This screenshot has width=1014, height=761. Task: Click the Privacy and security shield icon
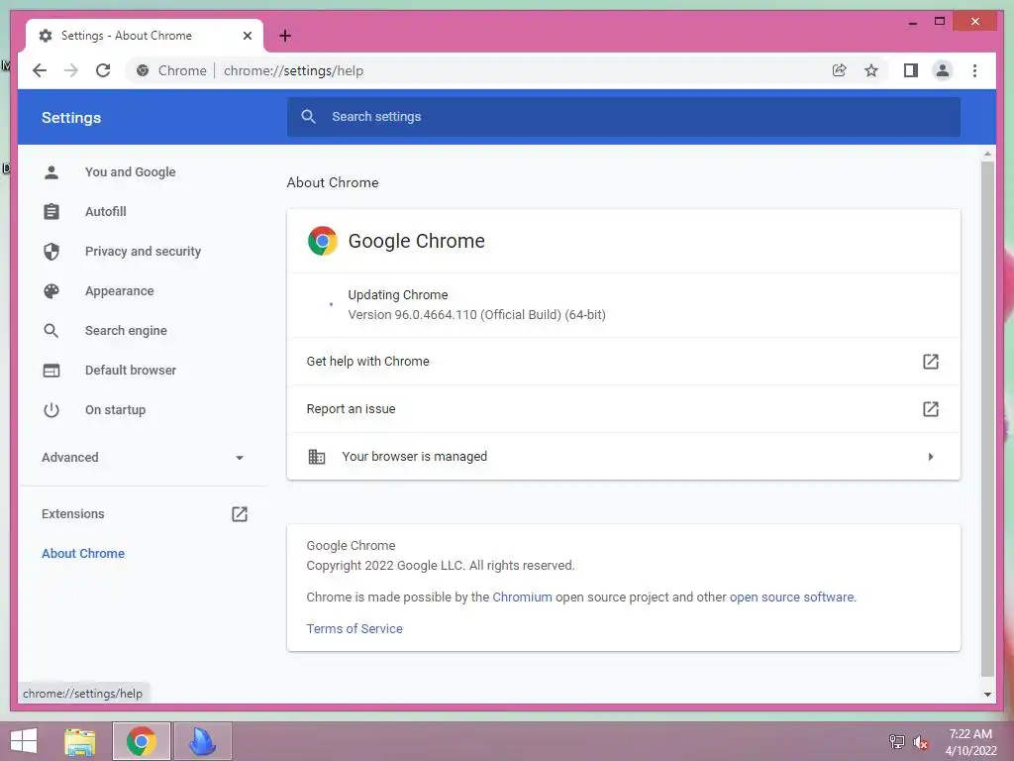[x=51, y=251]
